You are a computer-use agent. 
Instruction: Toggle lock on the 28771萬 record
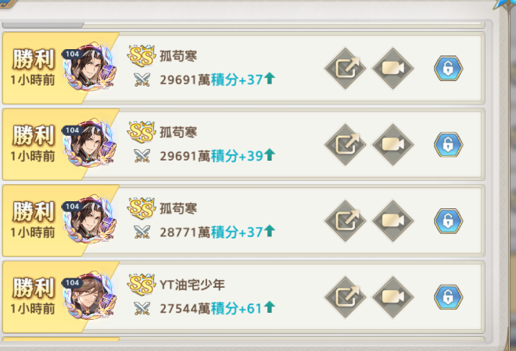pos(448,221)
